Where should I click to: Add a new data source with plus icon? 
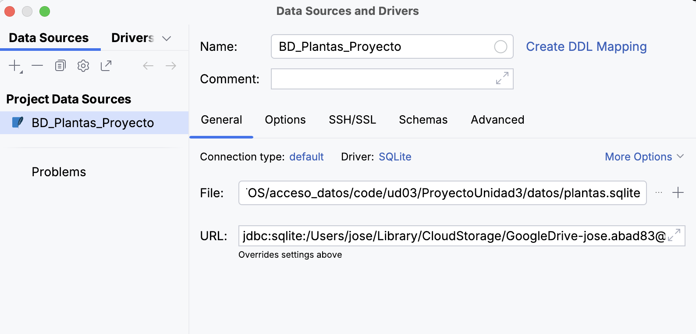[x=15, y=66]
